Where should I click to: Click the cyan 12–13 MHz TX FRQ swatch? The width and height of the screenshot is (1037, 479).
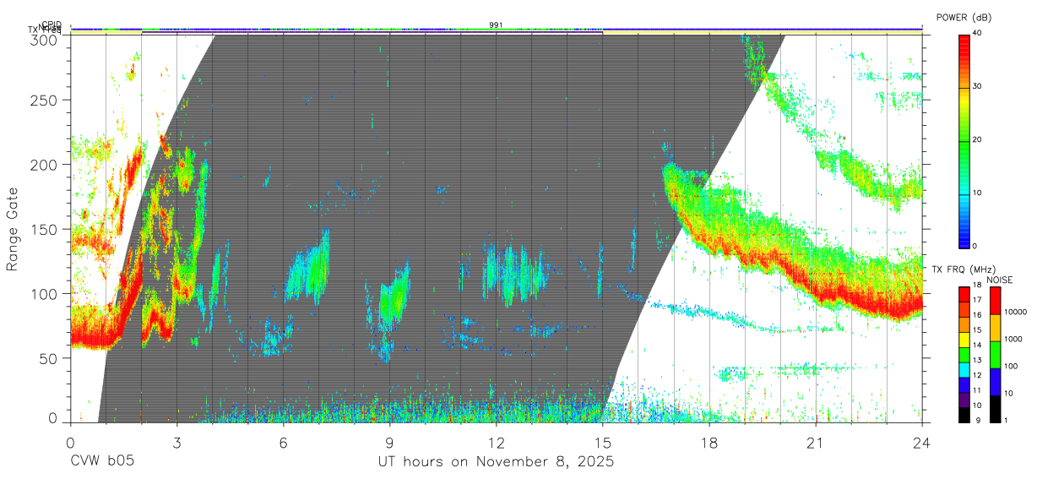pyautogui.click(x=964, y=369)
